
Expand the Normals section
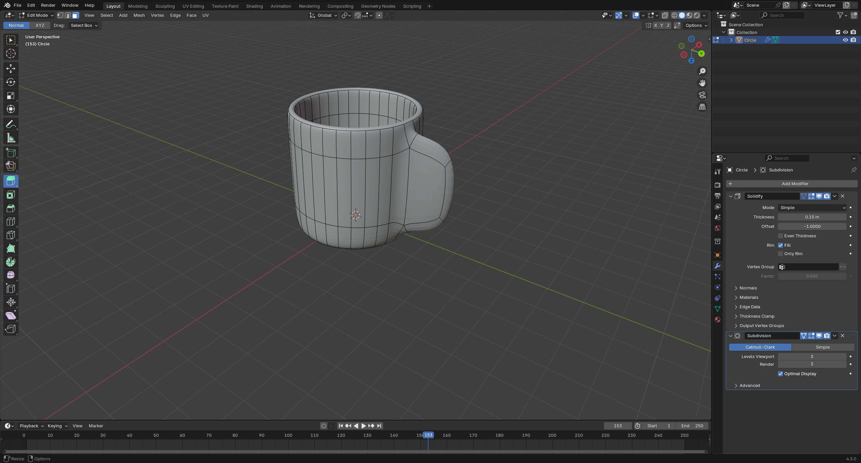coord(748,288)
